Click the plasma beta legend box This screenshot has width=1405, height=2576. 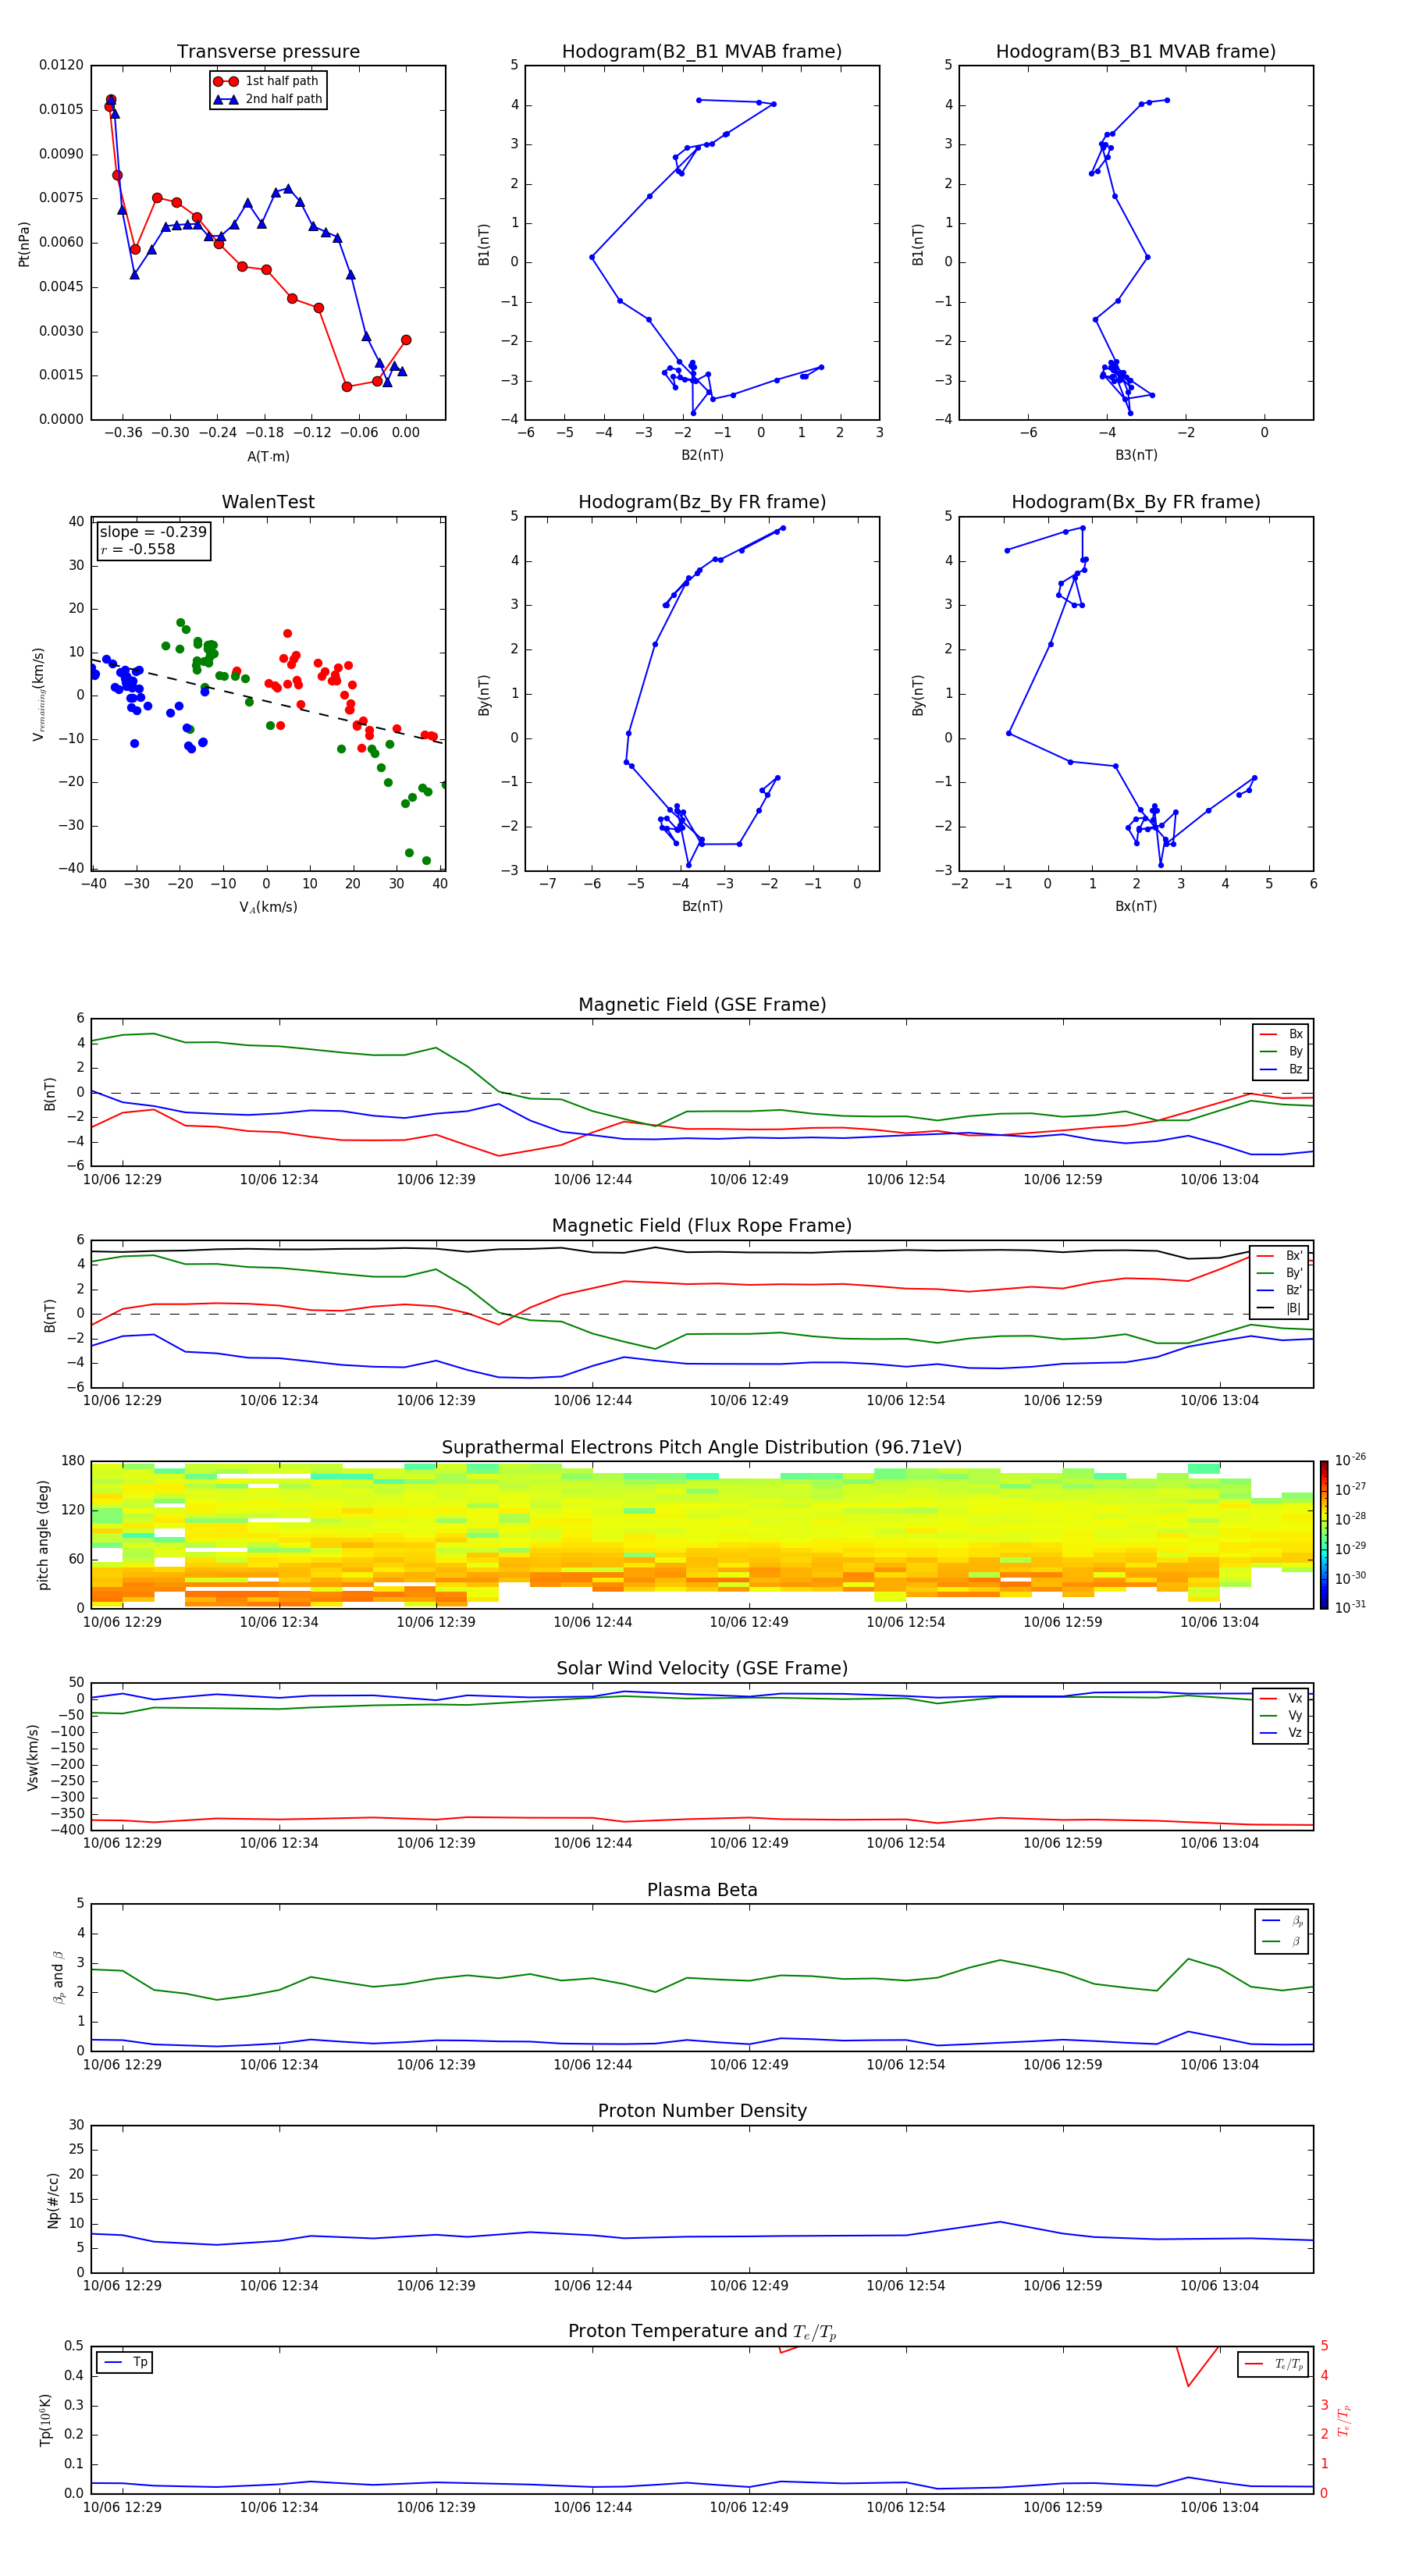tap(1281, 1931)
